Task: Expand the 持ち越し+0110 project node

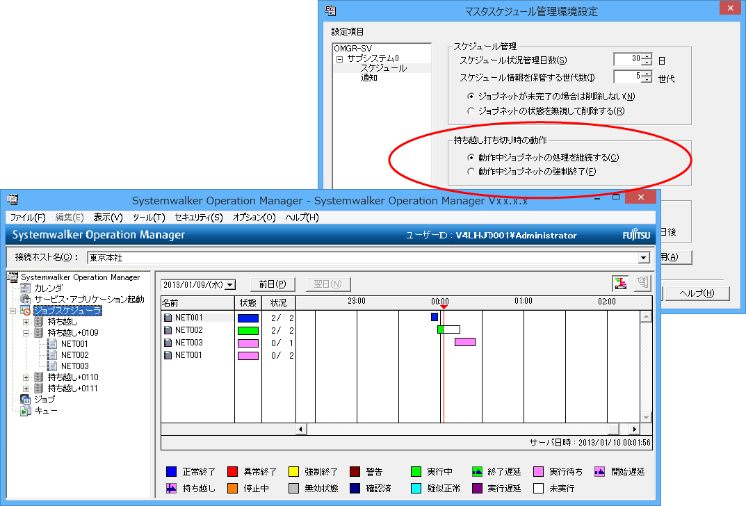Action: [x=26, y=377]
